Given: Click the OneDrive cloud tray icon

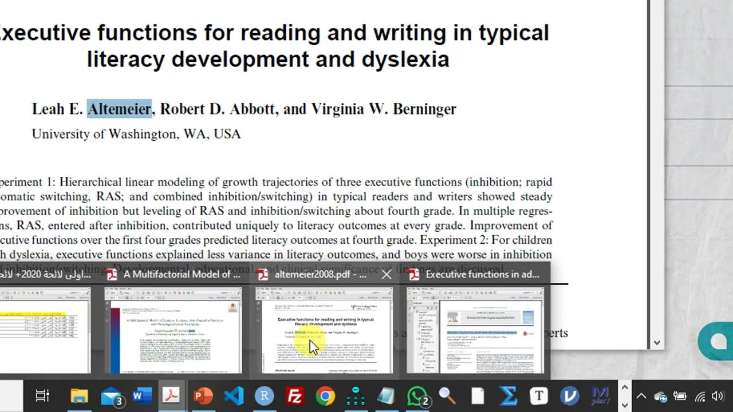Looking at the screenshot, I should pos(661,396).
